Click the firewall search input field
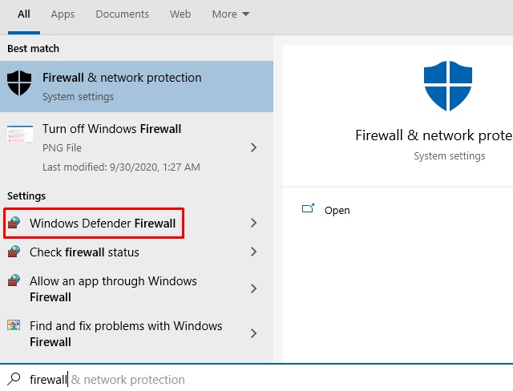This screenshot has height=391, width=513. [256, 379]
